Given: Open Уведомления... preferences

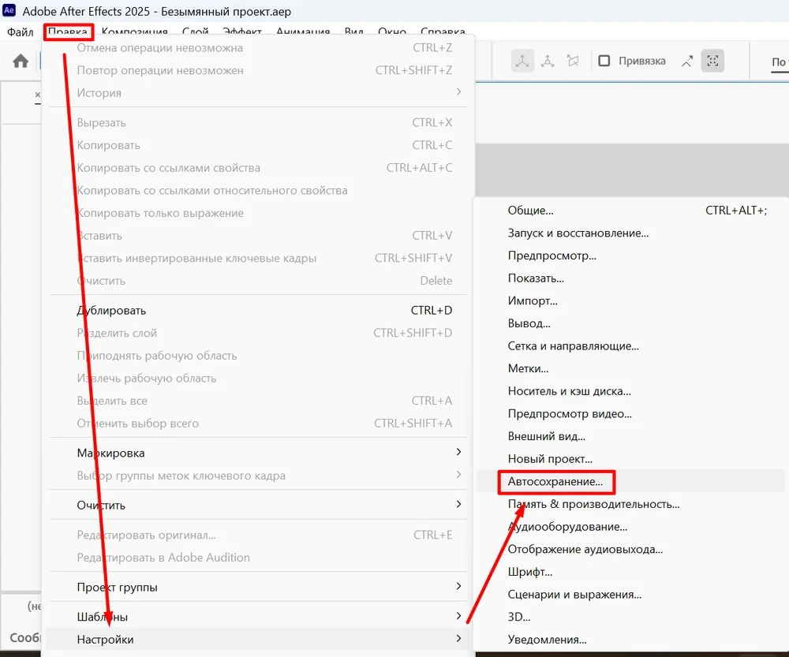Looking at the screenshot, I should click(631, 640).
